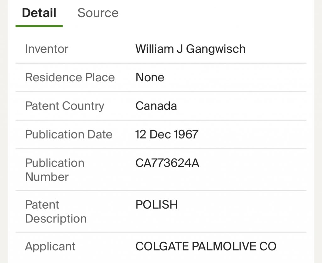
Task: Click the POLISH description value
Action: 157,205
